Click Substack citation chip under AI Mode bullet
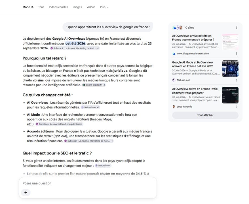 coord(59,124)
